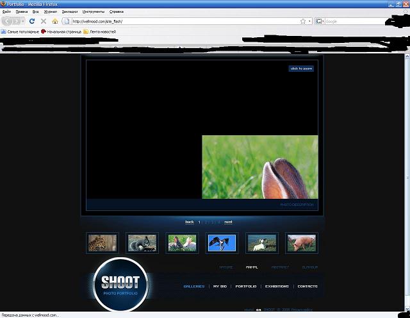The height and width of the screenshot is (318, 410).
Task: Open the Журнал menu
Action: pyautogui.click(x=50, y=12)
